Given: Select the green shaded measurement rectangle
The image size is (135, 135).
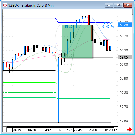Looking at the screenshot, I should (x=77, y=41).
